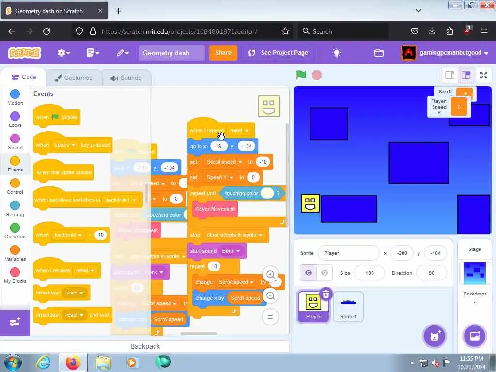Screen dimensions: 496x372
Task: Open the Bonk sound dropdown
Action: 231,251
